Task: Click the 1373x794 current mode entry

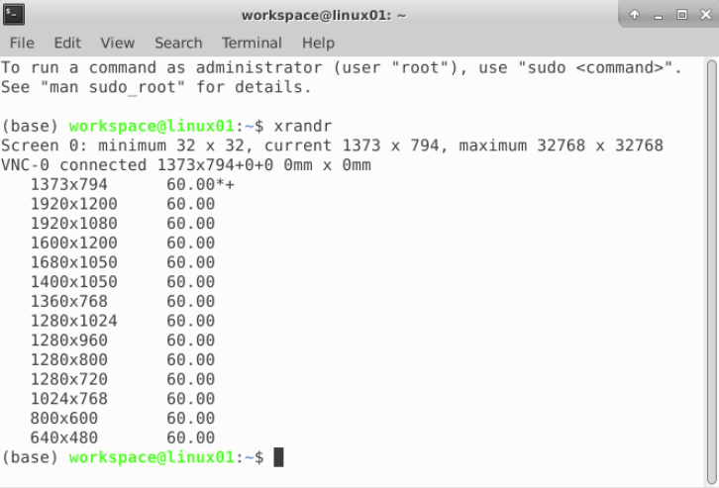Action: coord(68,185)
